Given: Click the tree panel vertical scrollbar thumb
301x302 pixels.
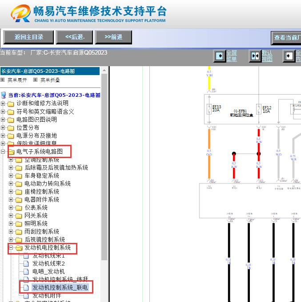Looking at the screenshot, I should [104, 167].
